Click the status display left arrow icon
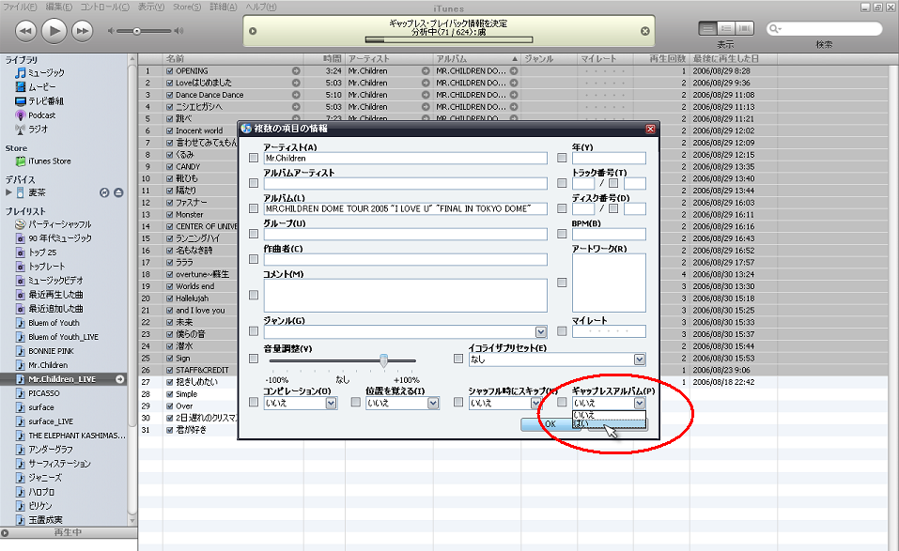The width and height of the screenshot is (899, 551). click(x=253, y=31)
